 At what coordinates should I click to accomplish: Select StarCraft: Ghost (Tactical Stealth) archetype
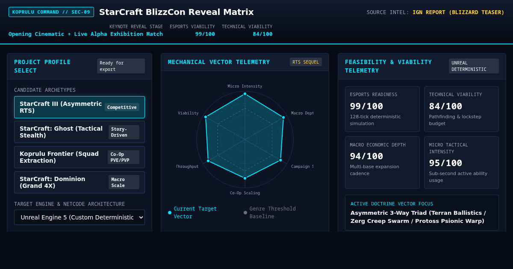(80, 132)
